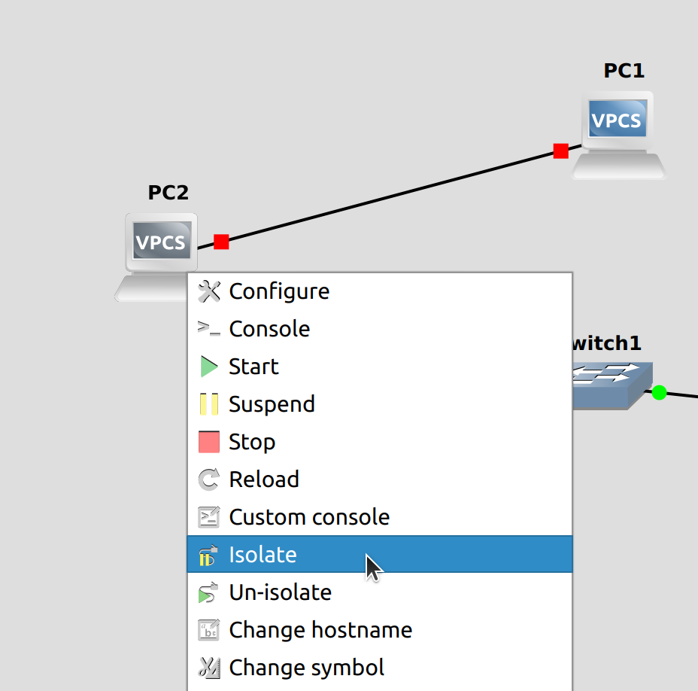Click the Configure wrench icon
This screenshot has width=698, height=691.
tap(209, 291)
